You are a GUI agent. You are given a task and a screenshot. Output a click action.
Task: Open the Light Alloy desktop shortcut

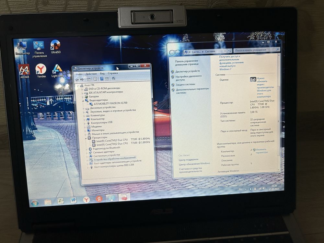coord(57,71)
